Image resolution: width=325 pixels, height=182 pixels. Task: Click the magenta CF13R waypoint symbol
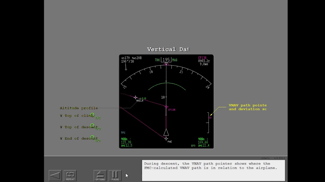[166, 107]
